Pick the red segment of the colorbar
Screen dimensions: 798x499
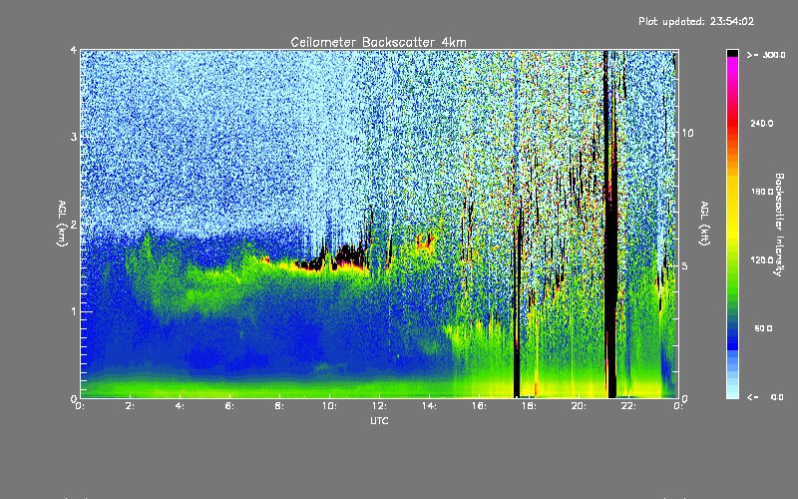(x=732, y=122)
